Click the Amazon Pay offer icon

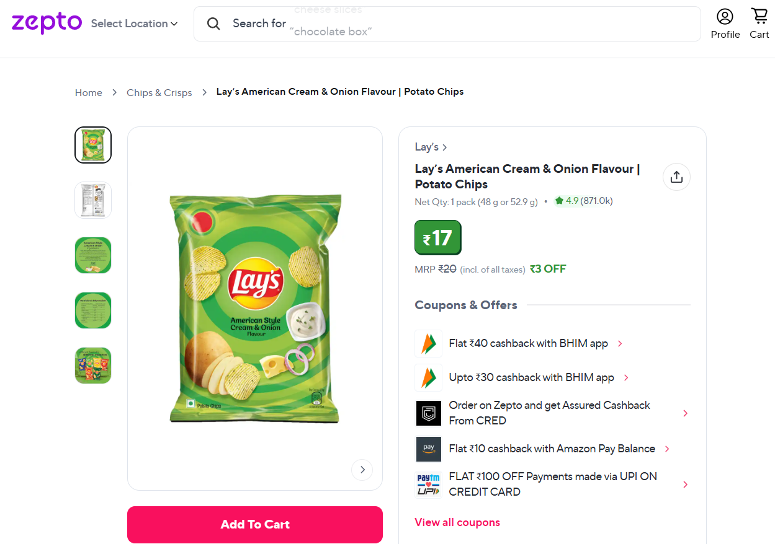428,449
